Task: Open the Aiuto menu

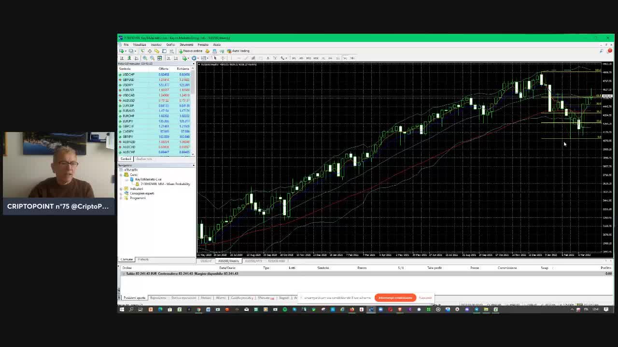Action: coord(217,45)
